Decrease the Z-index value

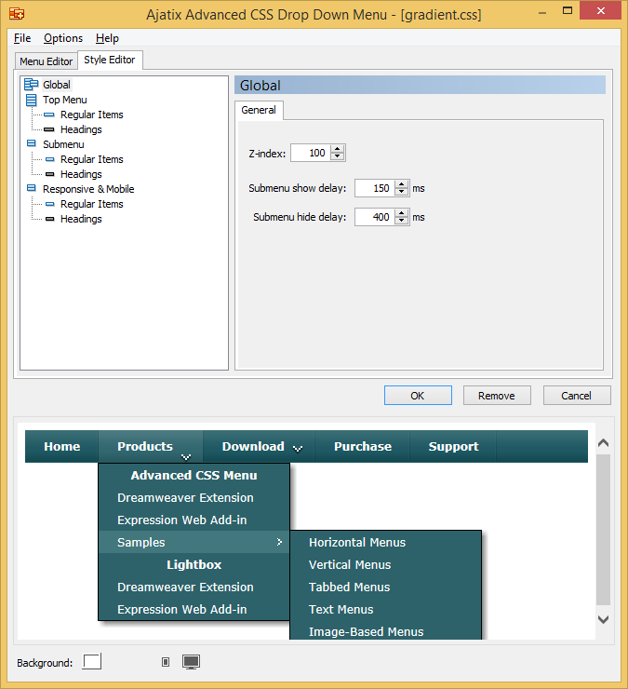coord(338,156)
